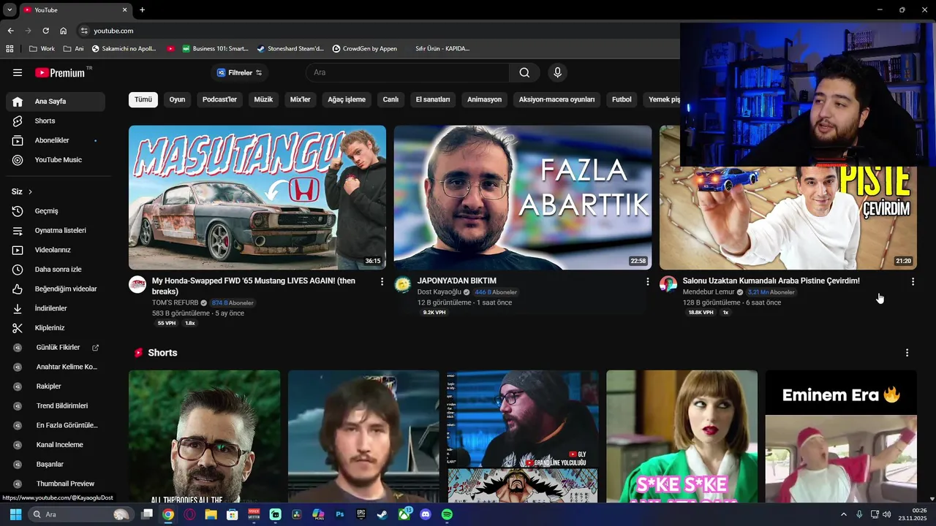Open TOM'S REFURB channel avatar

137,284
